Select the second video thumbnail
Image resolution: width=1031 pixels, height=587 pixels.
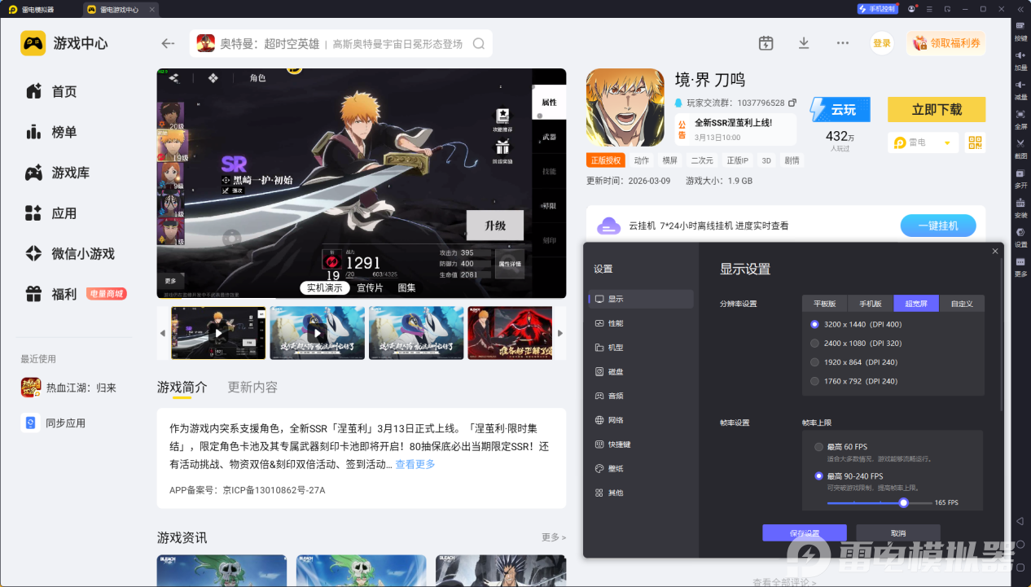(318, 333)
